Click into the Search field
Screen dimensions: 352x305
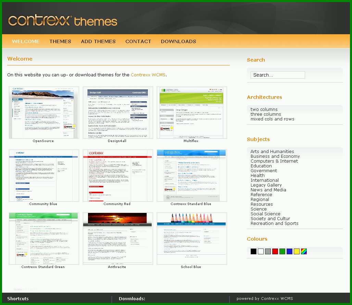point(278,75)
